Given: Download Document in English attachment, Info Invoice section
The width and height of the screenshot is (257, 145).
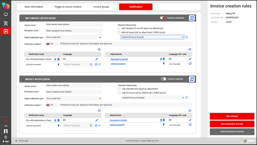Looking at the screenshot, I should tap(161, 59).
